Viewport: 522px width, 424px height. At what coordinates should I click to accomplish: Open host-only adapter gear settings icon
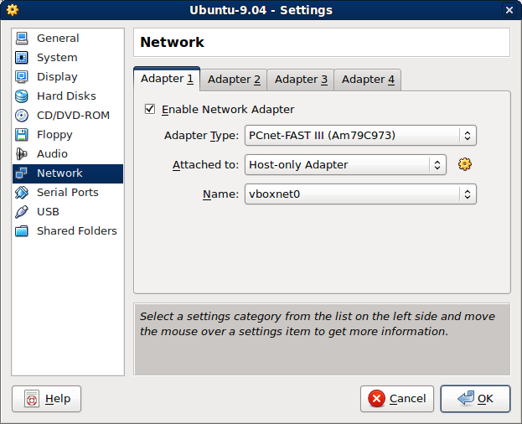click(x=465, y=164)
